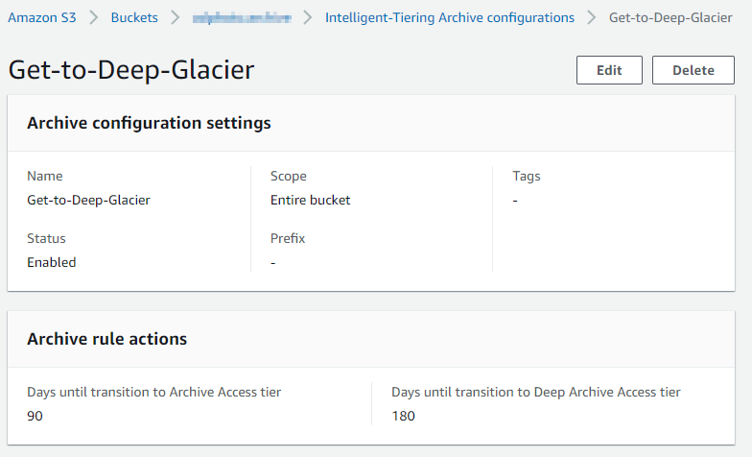
Task: Click the Prefix label
Action: [288, 238]
